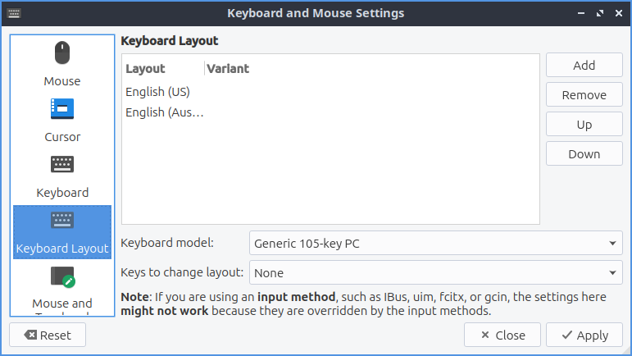
Task: Click the Close button at bottom
Action: (x=502, y=335)
